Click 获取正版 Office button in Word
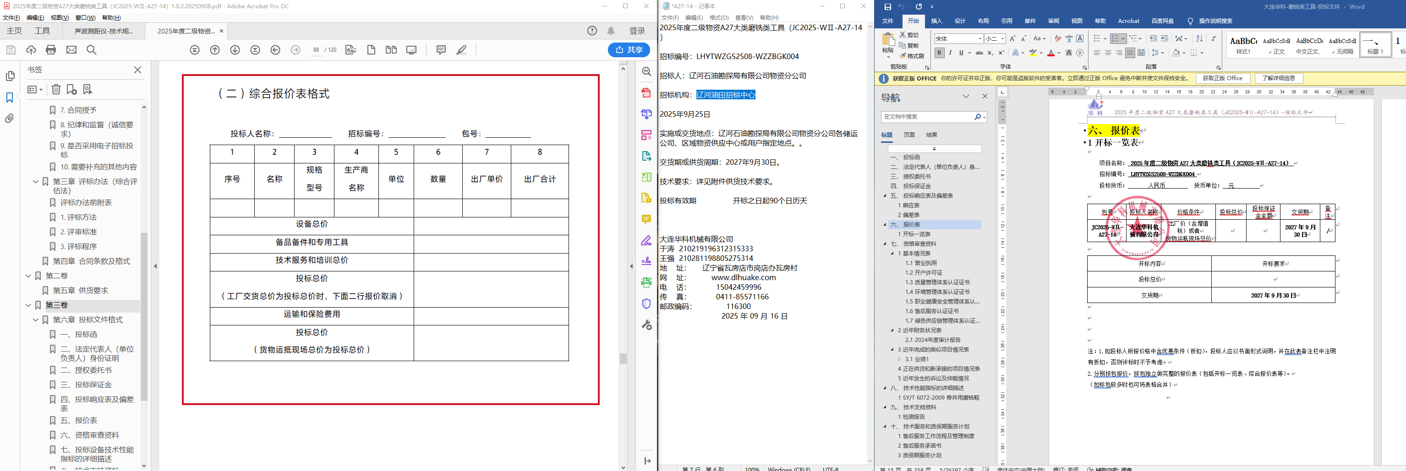Image resolution: width=1406 pixels, height=471 pixels. (1223, 79)
